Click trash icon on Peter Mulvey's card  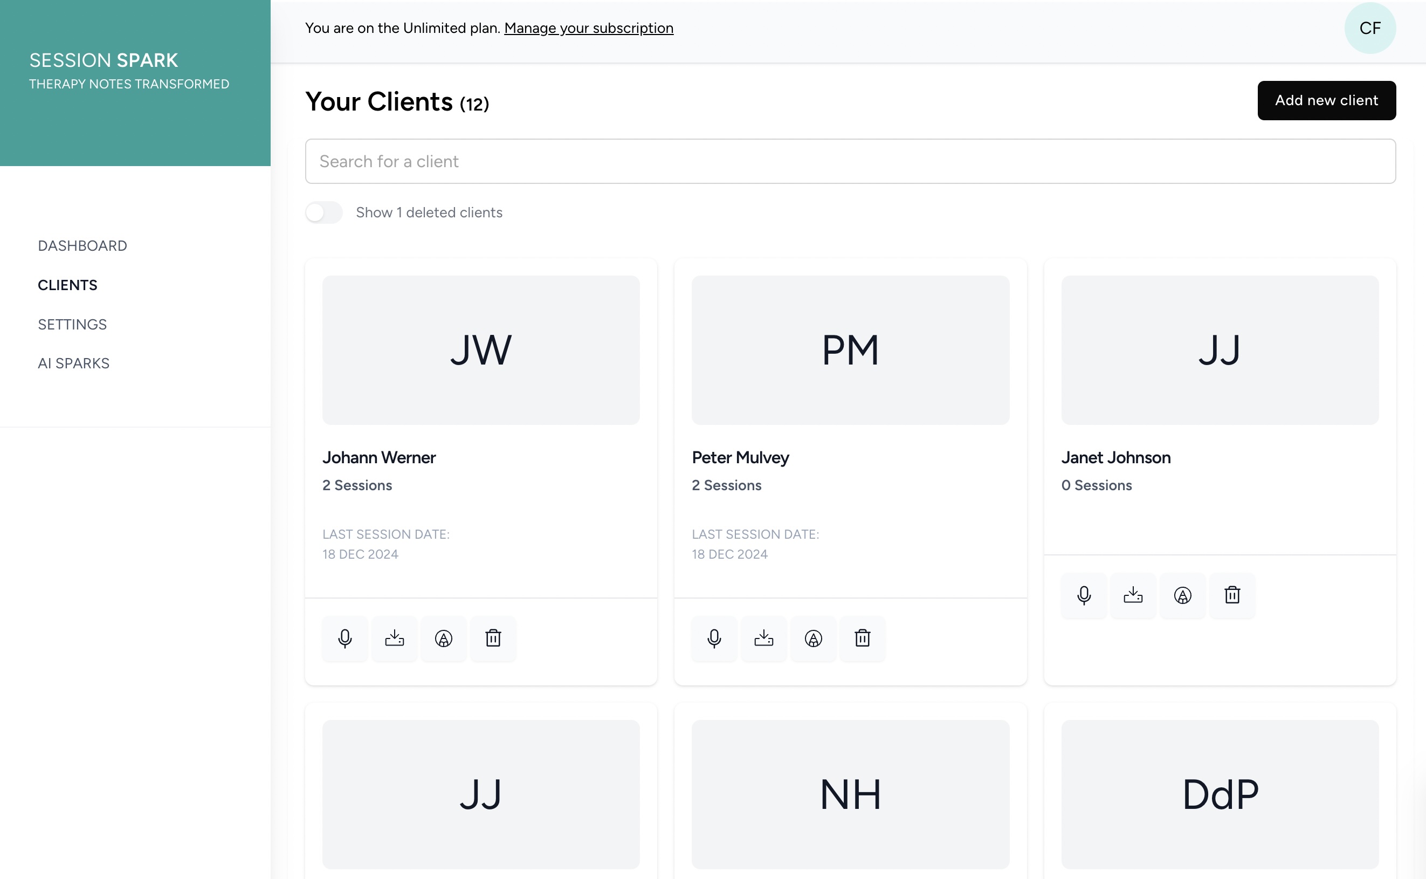pyautogui.click(x=863, y=638)
